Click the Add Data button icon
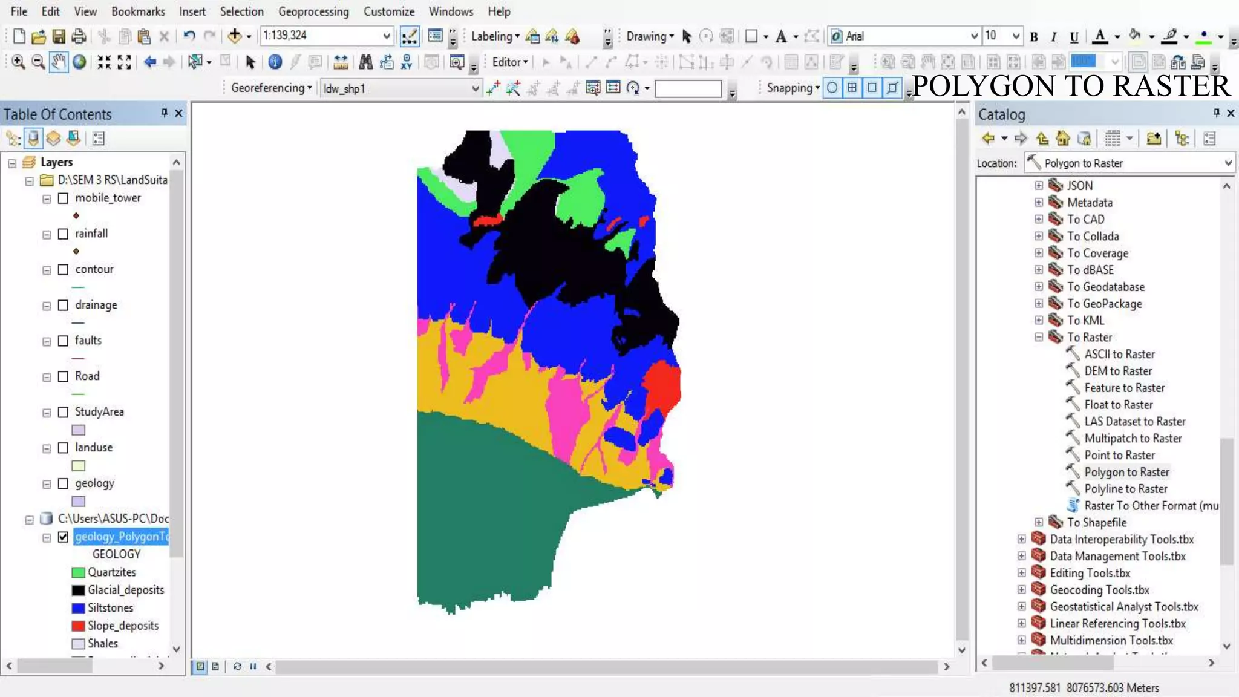This screenshot has height=697, width=1239. pyautogui.click(x=235, y=36)
